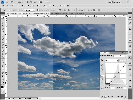Select the Shape tool

(x=3, y=69)
